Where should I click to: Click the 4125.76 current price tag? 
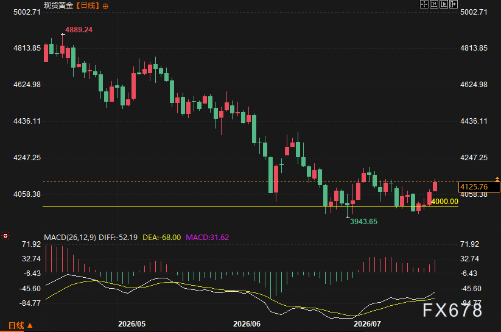pos(478,187)
